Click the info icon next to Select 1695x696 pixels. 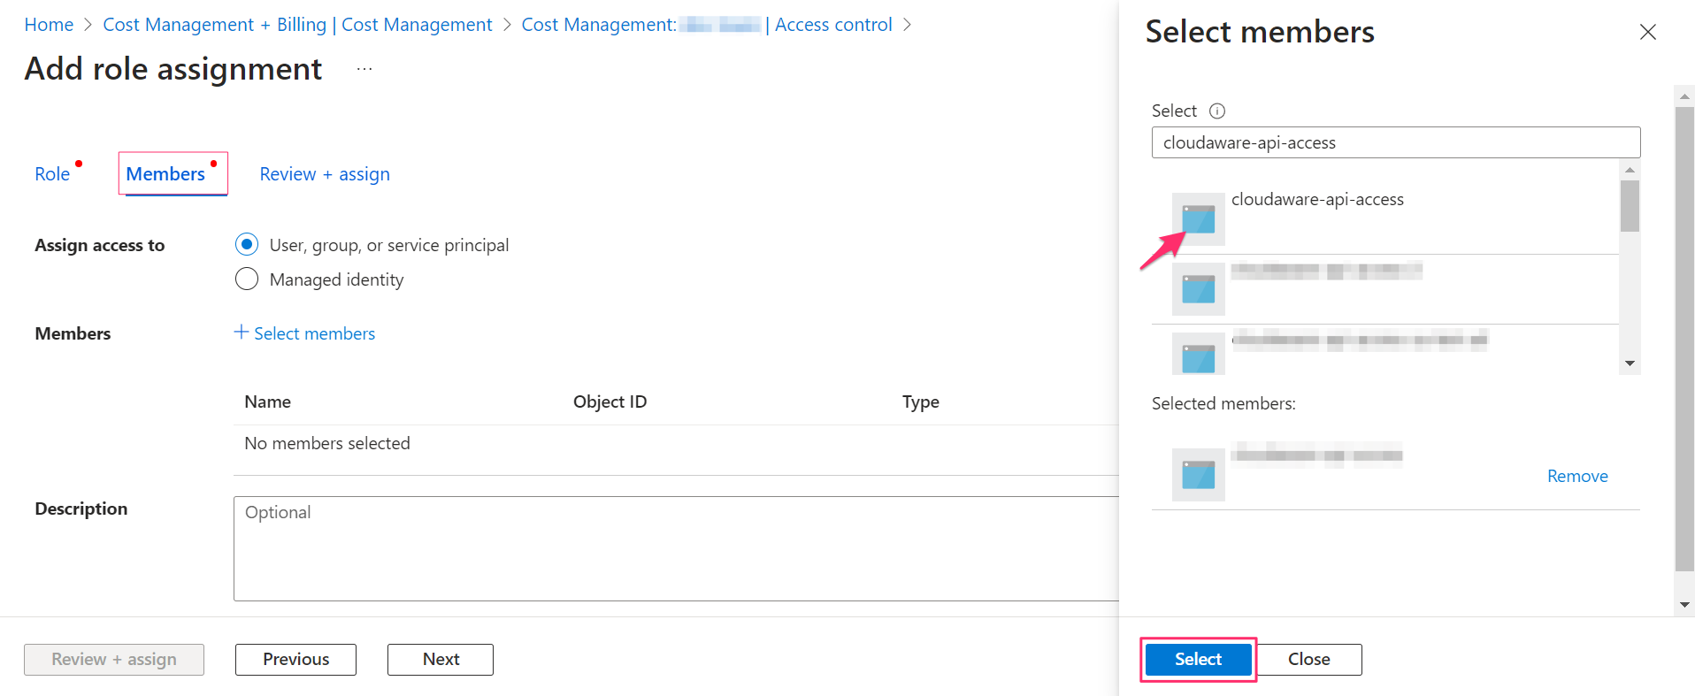pyautogui.click(x=1217, y=111)
